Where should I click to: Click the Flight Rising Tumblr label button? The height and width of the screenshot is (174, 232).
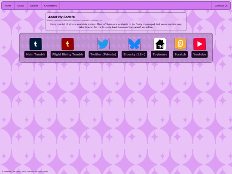67,55
